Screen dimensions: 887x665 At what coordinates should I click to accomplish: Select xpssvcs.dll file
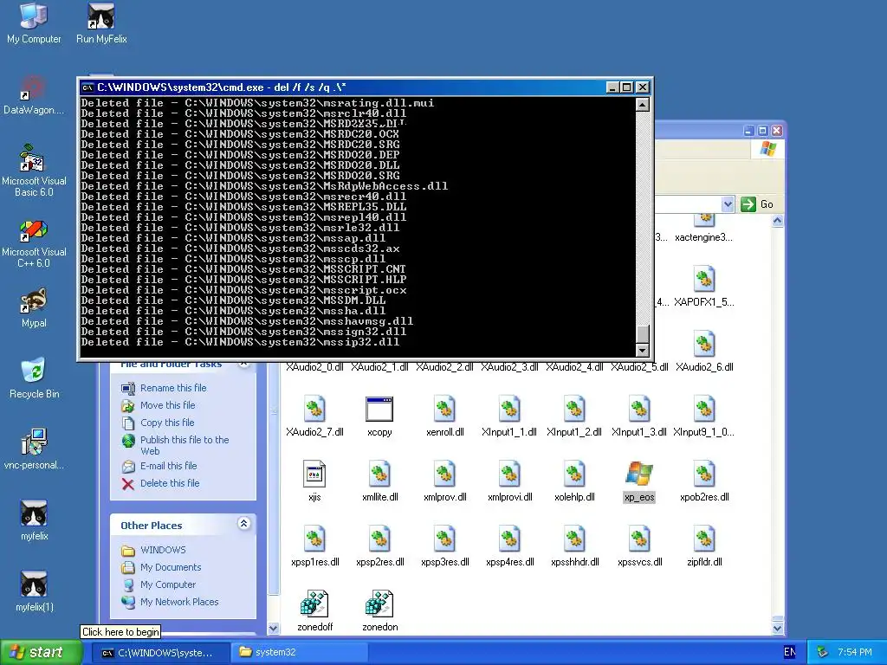pyautogui.click(x=639, y=547)
